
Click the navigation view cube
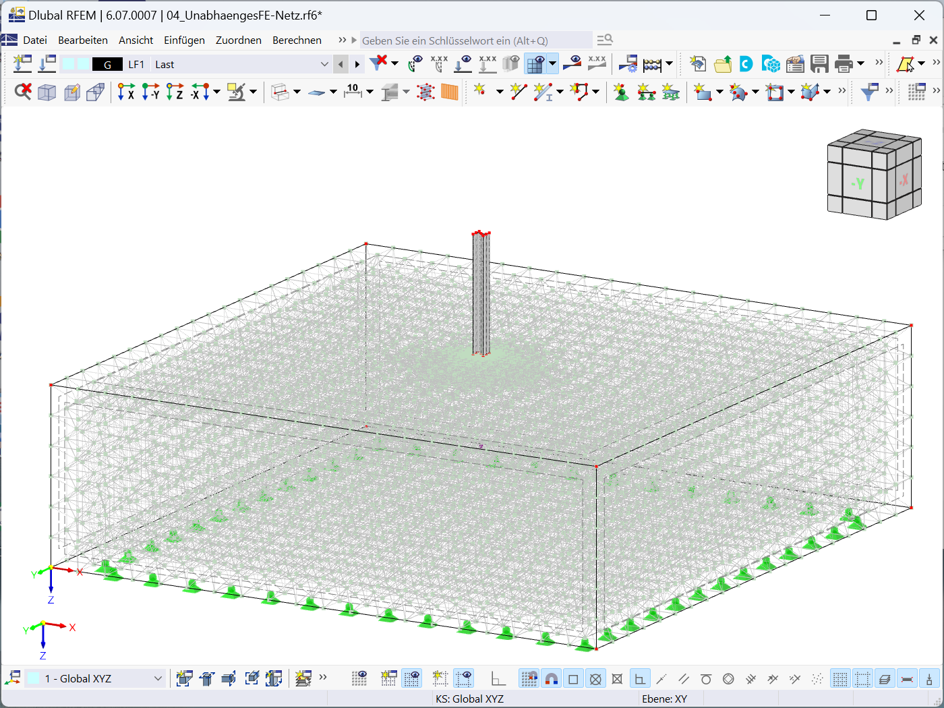[x=874, y=175]
